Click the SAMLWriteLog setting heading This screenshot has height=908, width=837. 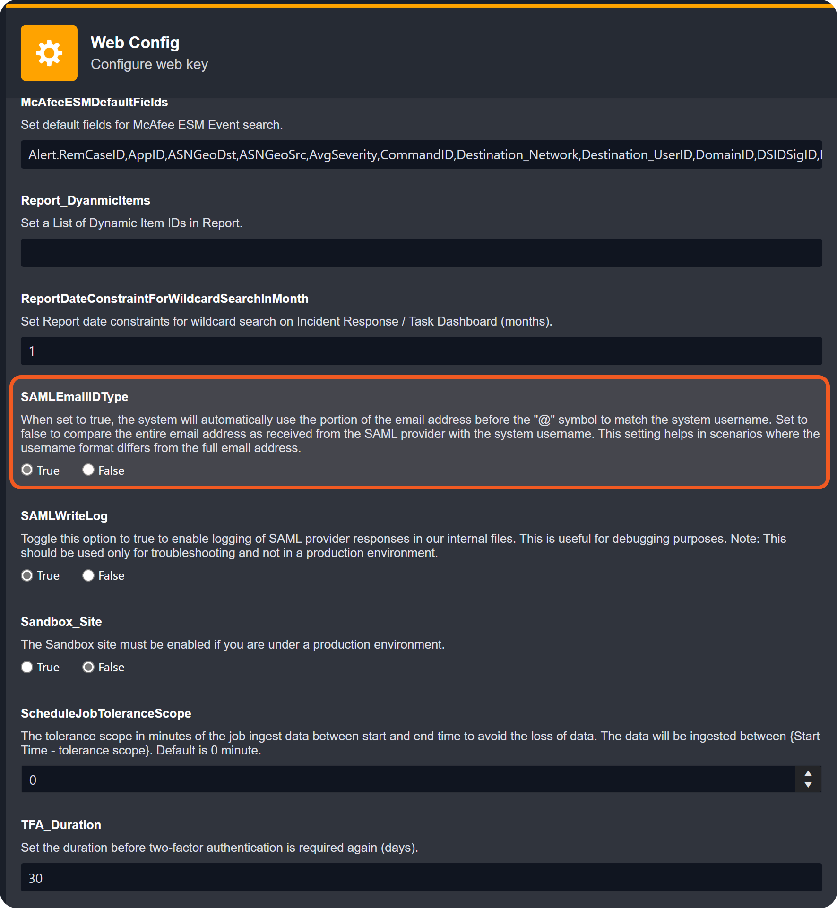point(64,516)
